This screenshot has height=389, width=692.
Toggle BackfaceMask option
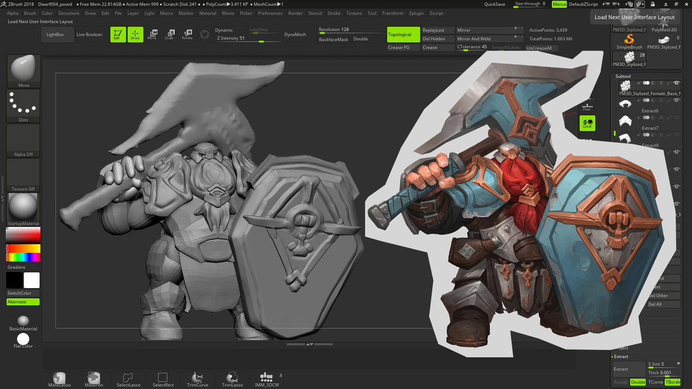click(x=333, y=39)
